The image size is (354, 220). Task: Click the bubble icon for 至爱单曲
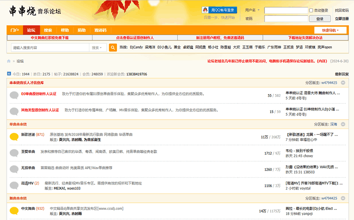pos(14,153)
